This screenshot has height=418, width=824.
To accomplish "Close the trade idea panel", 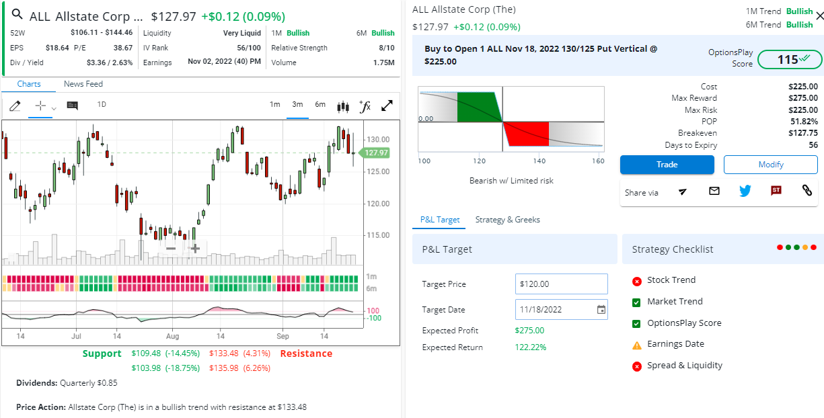I will (x=819, y=16).
